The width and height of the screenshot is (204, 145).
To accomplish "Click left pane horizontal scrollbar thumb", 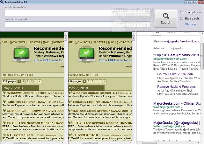I will tap(21, 142).
